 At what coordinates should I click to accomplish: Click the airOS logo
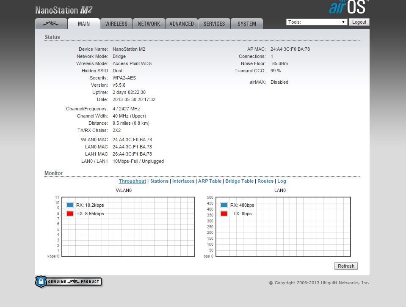348,7
